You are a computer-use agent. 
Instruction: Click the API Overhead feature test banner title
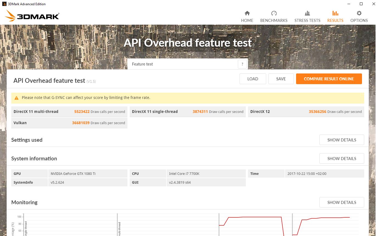[x=188, y=43]
